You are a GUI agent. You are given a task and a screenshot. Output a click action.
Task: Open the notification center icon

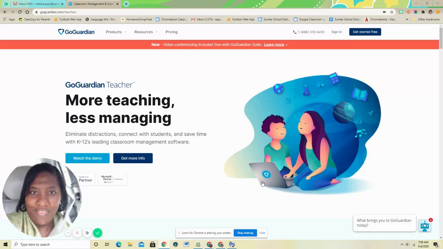435,245
